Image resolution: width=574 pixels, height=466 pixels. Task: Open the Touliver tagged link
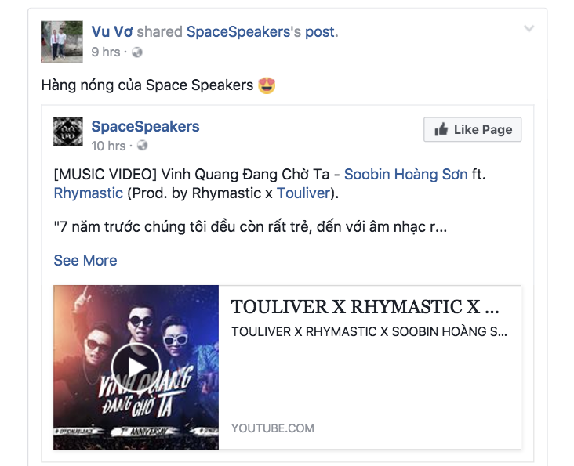coord(303,193)
